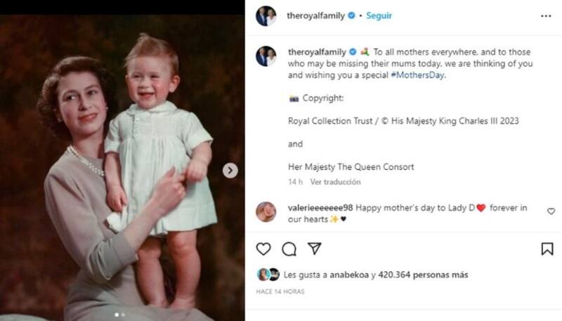Like the post with the heart icon

pyautogui.click(x=263, y=249)
